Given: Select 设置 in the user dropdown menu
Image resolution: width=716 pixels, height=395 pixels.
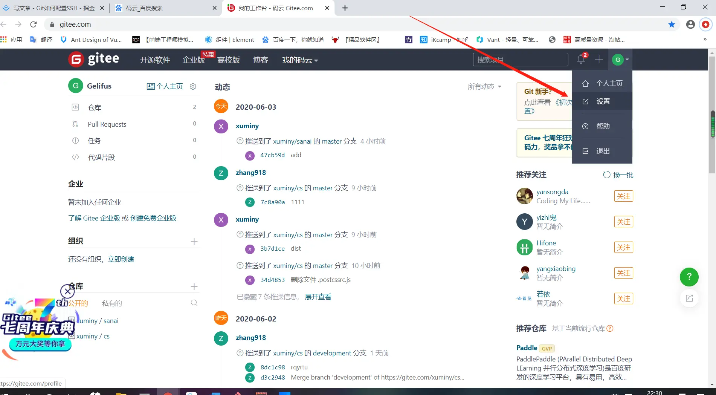Looking at the screenshot, I should [x=602, y=101].
